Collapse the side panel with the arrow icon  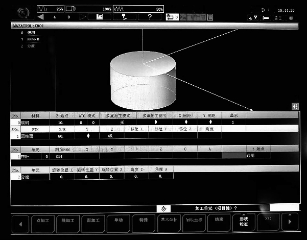295,107
